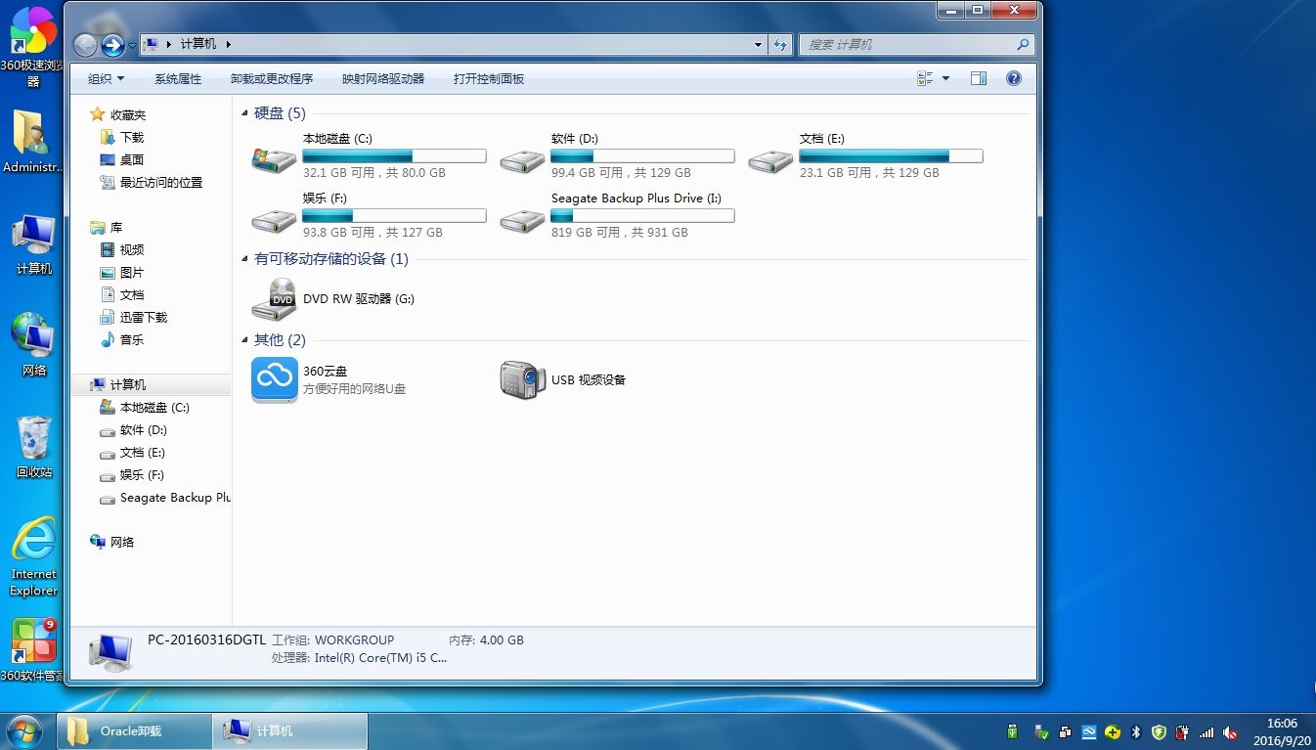The width and height of the screenshot is (1316, 750).
Task: Collapse the 硬盘 (5) group
Action: click(244, 113)
